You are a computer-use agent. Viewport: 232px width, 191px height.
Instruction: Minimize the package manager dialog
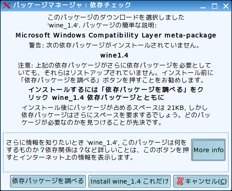pyautogui.click(x=203, y=6)
